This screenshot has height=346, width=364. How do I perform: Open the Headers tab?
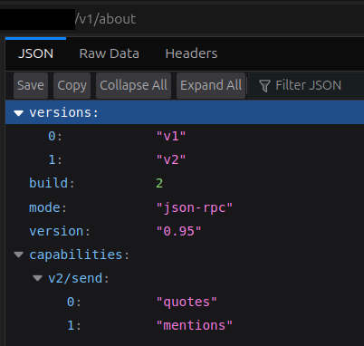point(191,53)
